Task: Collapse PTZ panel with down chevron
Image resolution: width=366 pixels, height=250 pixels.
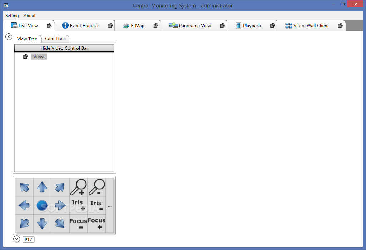Action: pyautogui.click(x=16, y=239)
